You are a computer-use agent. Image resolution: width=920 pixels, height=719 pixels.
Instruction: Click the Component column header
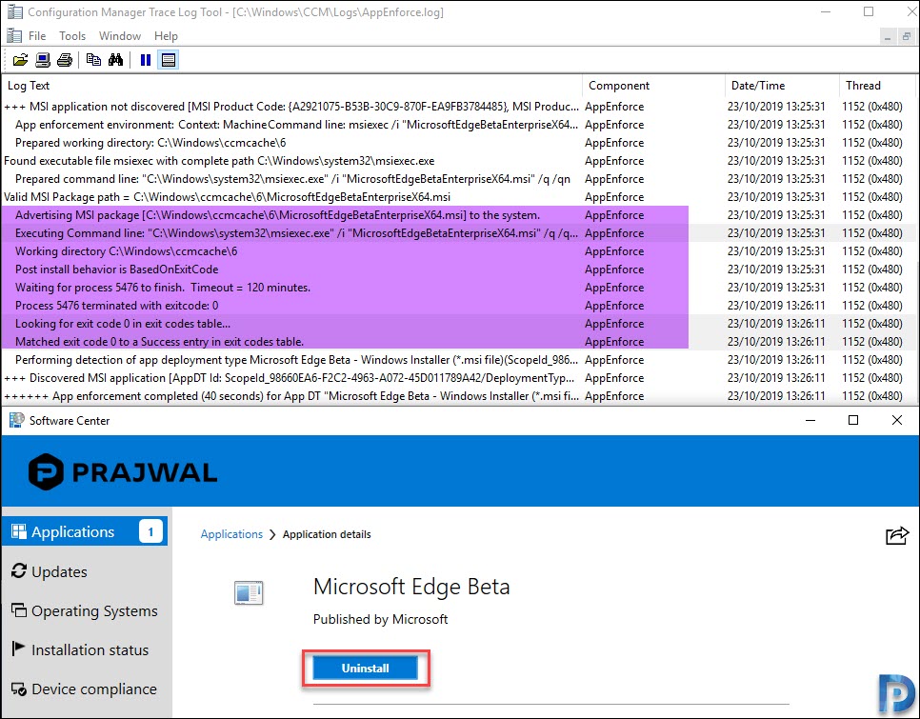pyautogui.click(x=653, y=86)
